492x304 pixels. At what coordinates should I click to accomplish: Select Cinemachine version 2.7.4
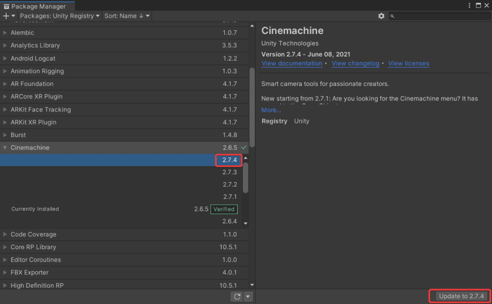click(121, 160)
